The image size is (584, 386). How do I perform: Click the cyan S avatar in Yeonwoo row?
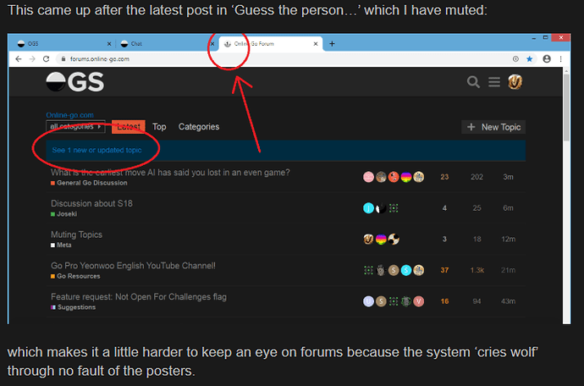coord(406,270)
